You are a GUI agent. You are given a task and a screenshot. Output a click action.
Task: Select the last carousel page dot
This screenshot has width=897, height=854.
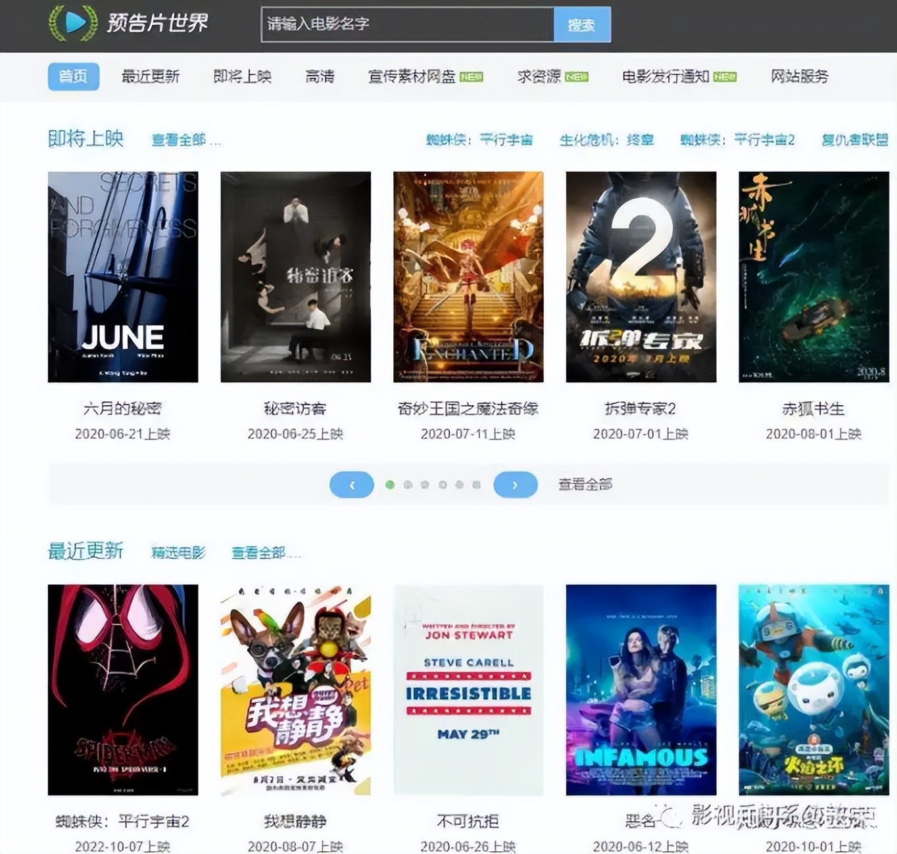[x=477, y=485]
